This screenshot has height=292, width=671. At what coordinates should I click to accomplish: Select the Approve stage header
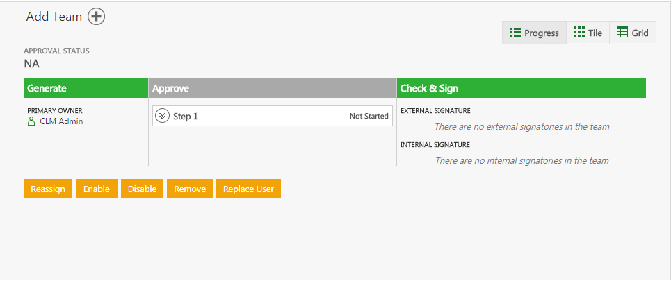point(272,89)
